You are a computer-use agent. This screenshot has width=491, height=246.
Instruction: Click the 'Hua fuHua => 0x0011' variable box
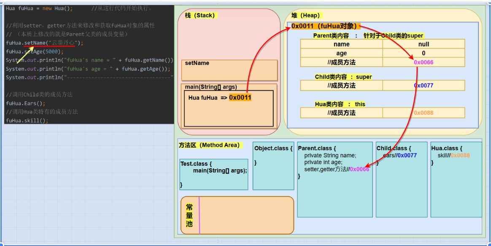click(229, 108)
